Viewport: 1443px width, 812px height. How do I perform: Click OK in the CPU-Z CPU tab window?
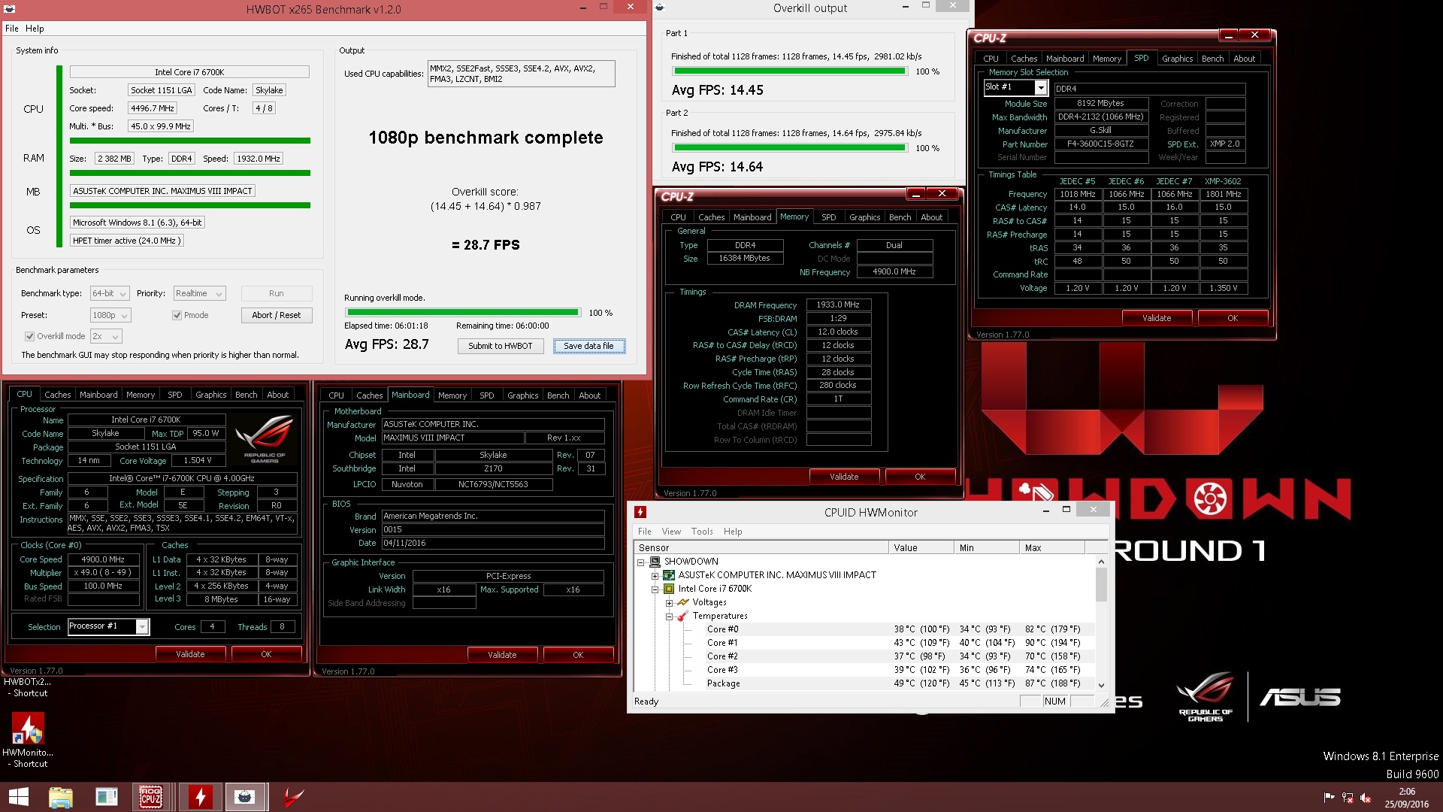(266, 654)
